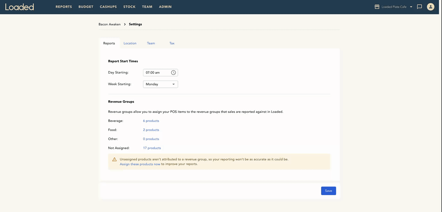442x212 pixels.
Task: Open Other 0 products link
Action: [151, 139]
